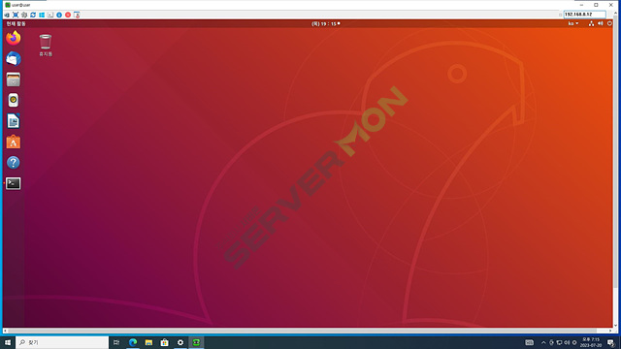
Task: Open connection options gear in viewer toolbar
Action: click(x=24, y=16)
